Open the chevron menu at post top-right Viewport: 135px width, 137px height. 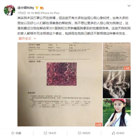[x=129, y=6]
